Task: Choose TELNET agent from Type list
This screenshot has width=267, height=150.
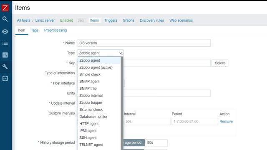Action: [x=99, y=145]
